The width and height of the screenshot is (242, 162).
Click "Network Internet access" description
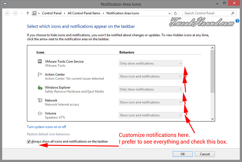point(62,104)
